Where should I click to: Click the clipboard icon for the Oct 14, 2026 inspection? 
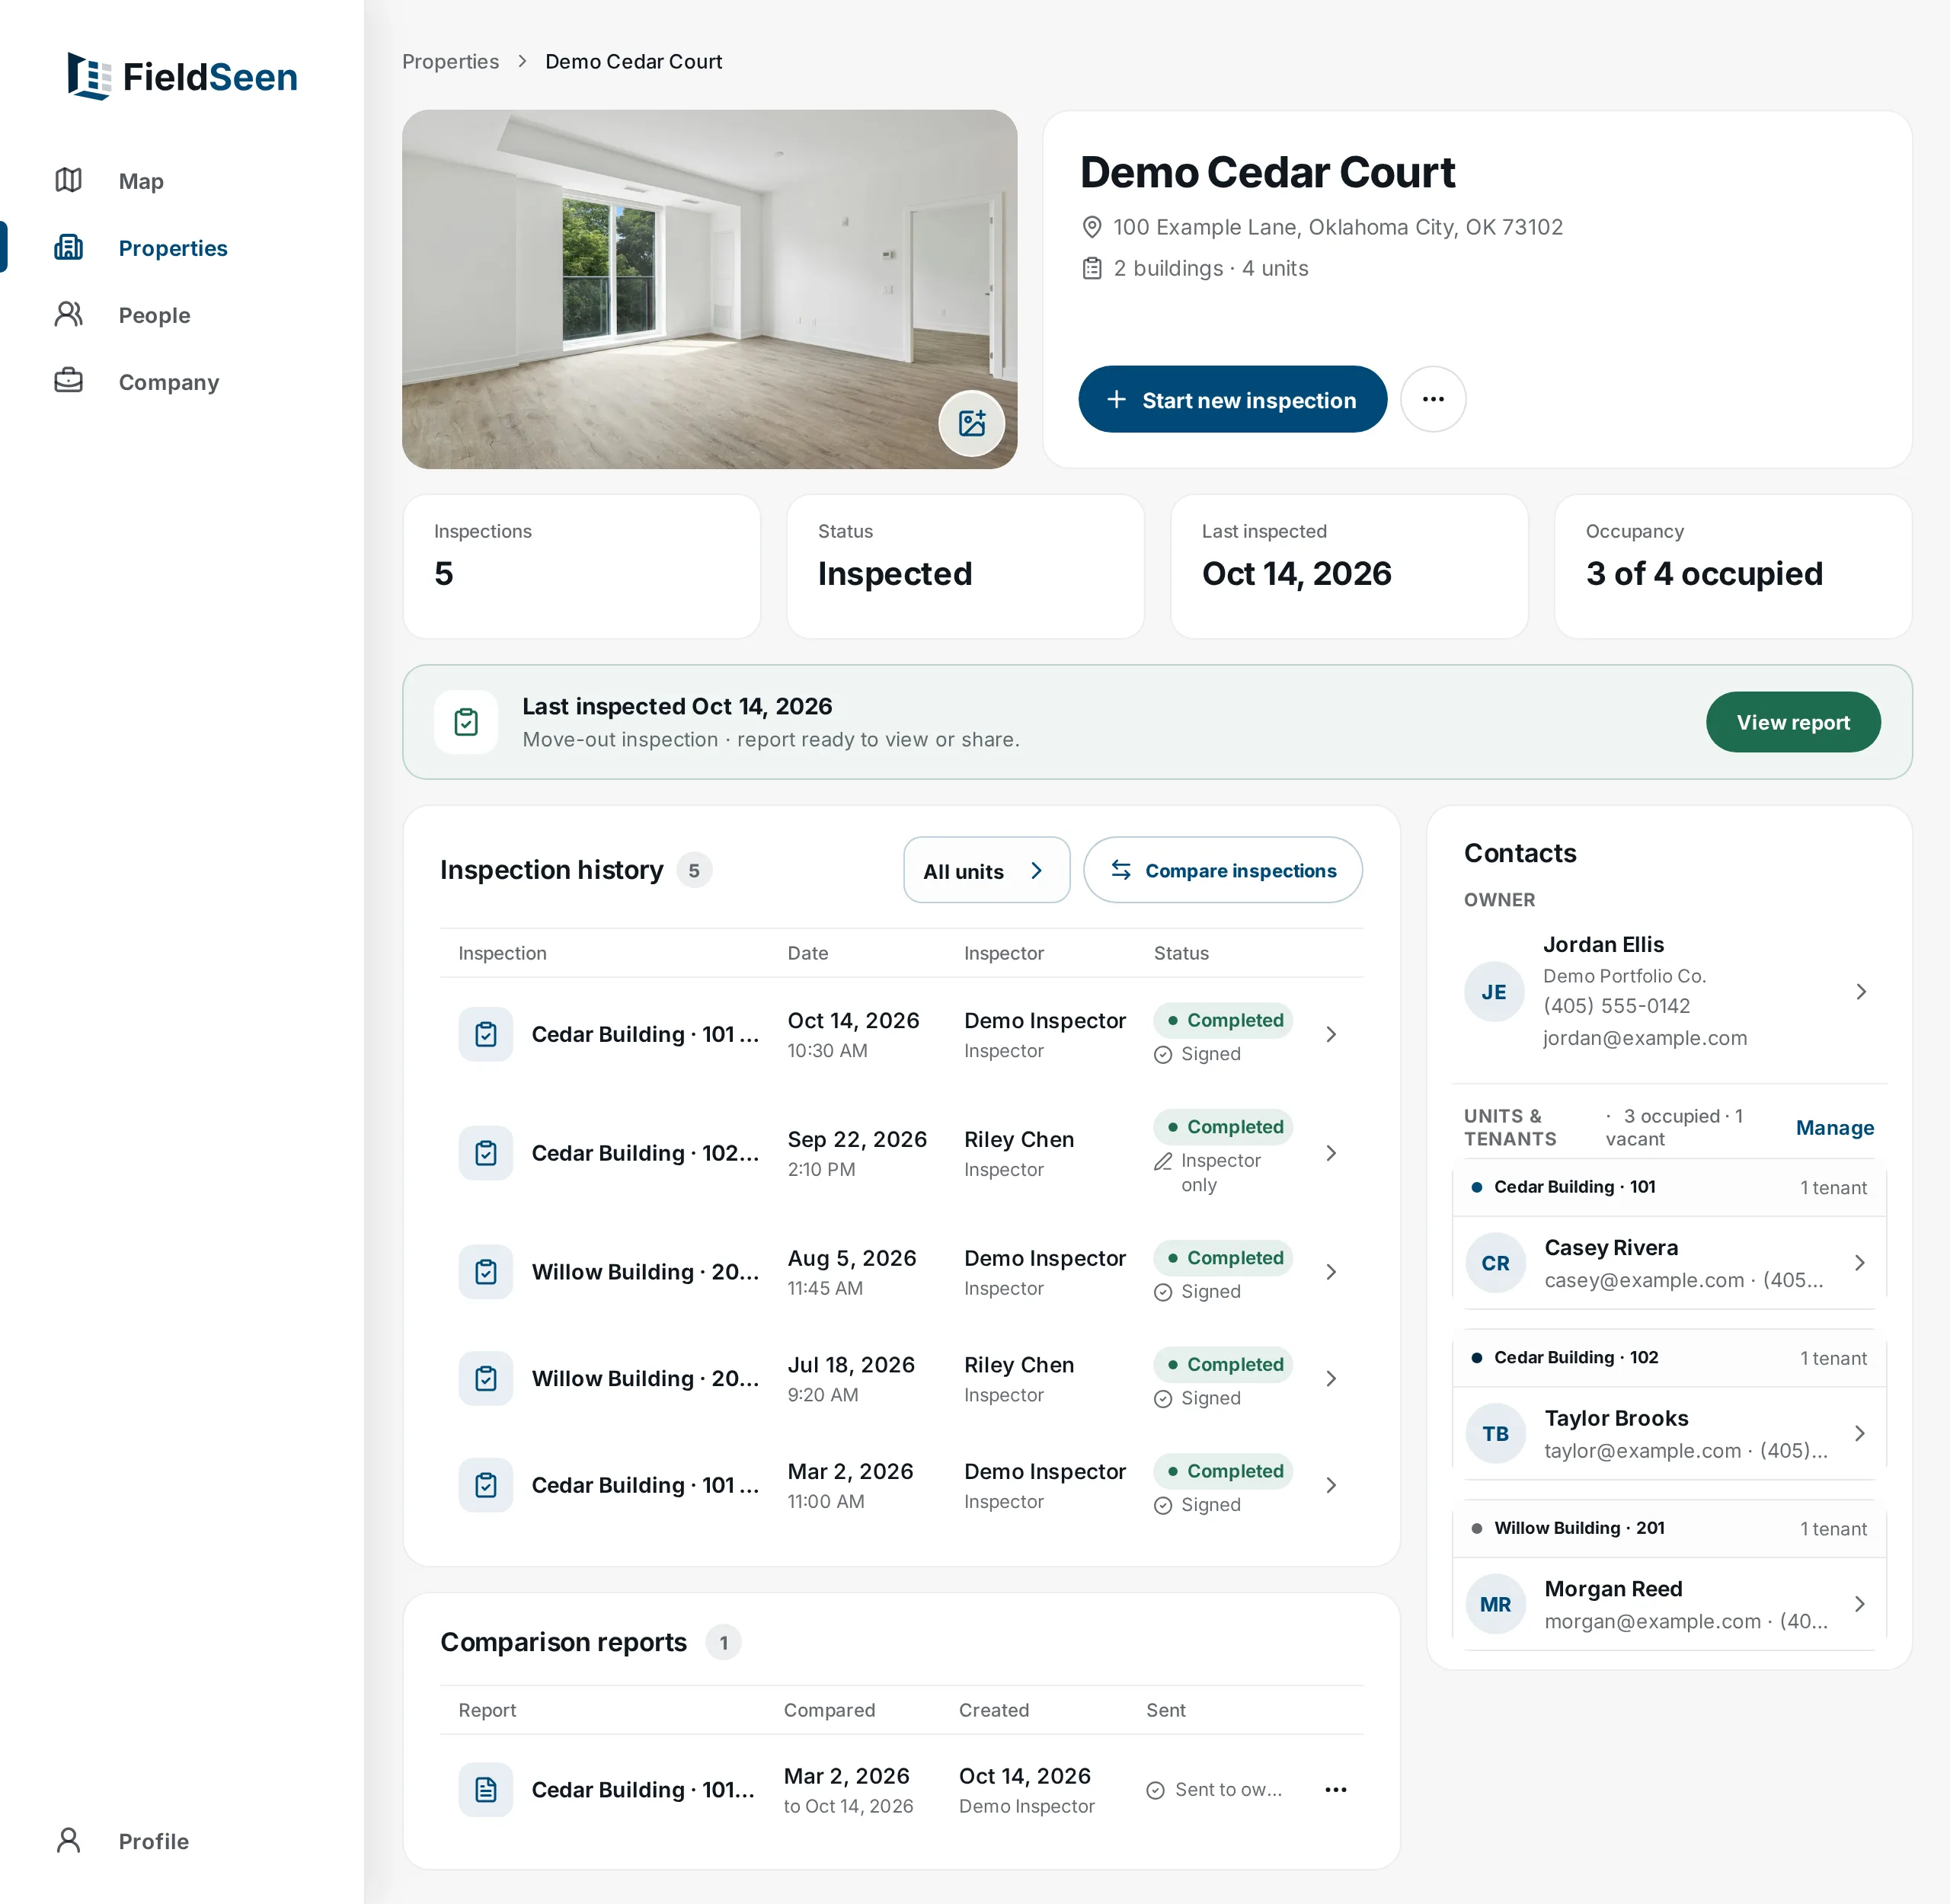click(x=486, y=1034)
